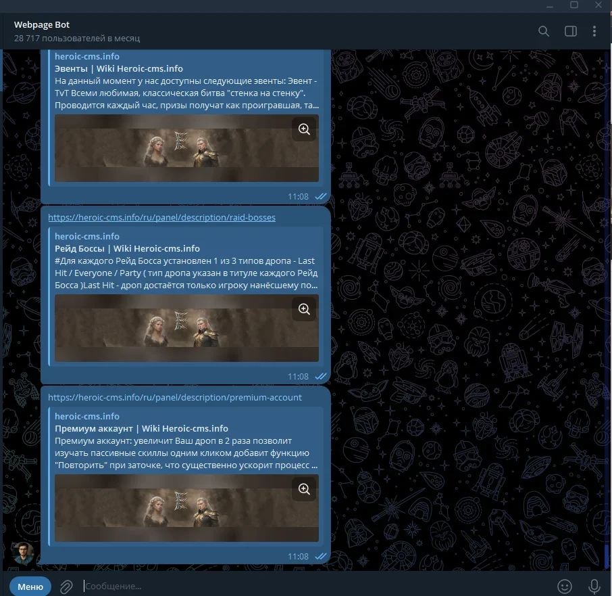Image resolution: width=612 pixels, height=596 pixels.
Task: Open the premium-account URL link
Action: click(175, 398)
